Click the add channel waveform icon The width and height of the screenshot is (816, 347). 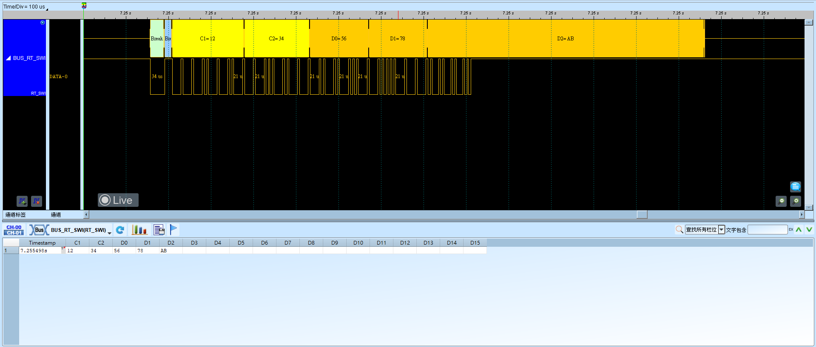tap(22, 201)
